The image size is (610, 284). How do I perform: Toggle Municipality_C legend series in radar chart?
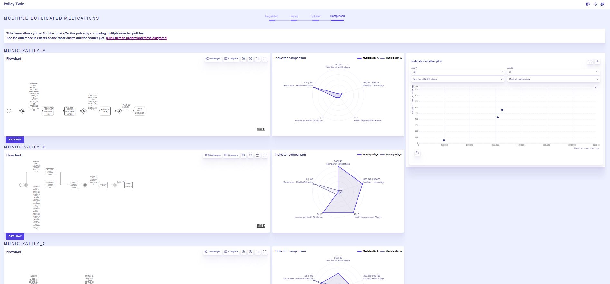tap(367, 251)
